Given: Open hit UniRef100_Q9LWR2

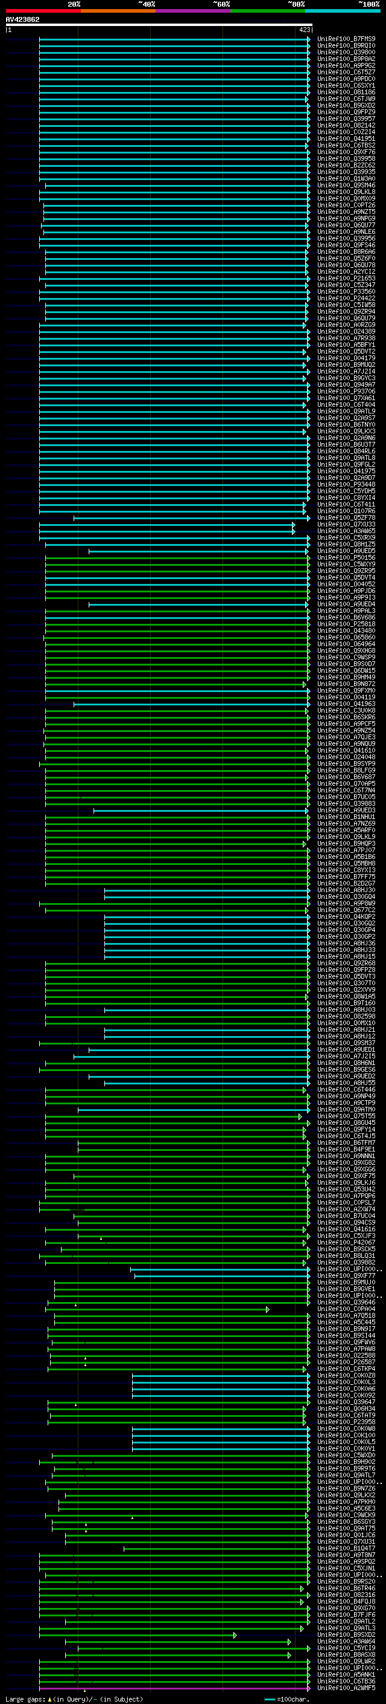Looking at the screenshot, I should pyautogui.click(x=346, y=1661).
